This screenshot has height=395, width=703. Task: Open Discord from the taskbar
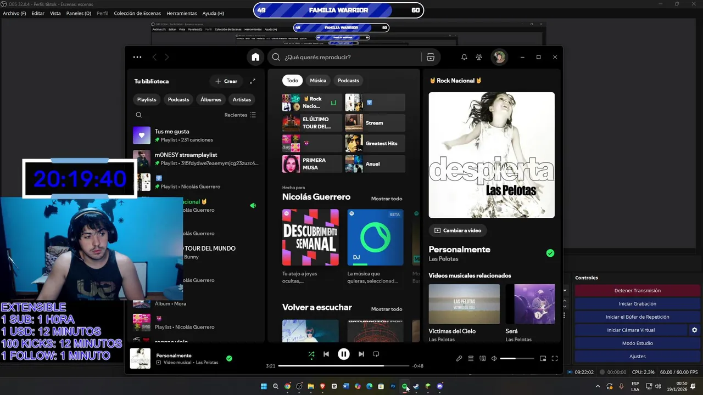point(440,386)
